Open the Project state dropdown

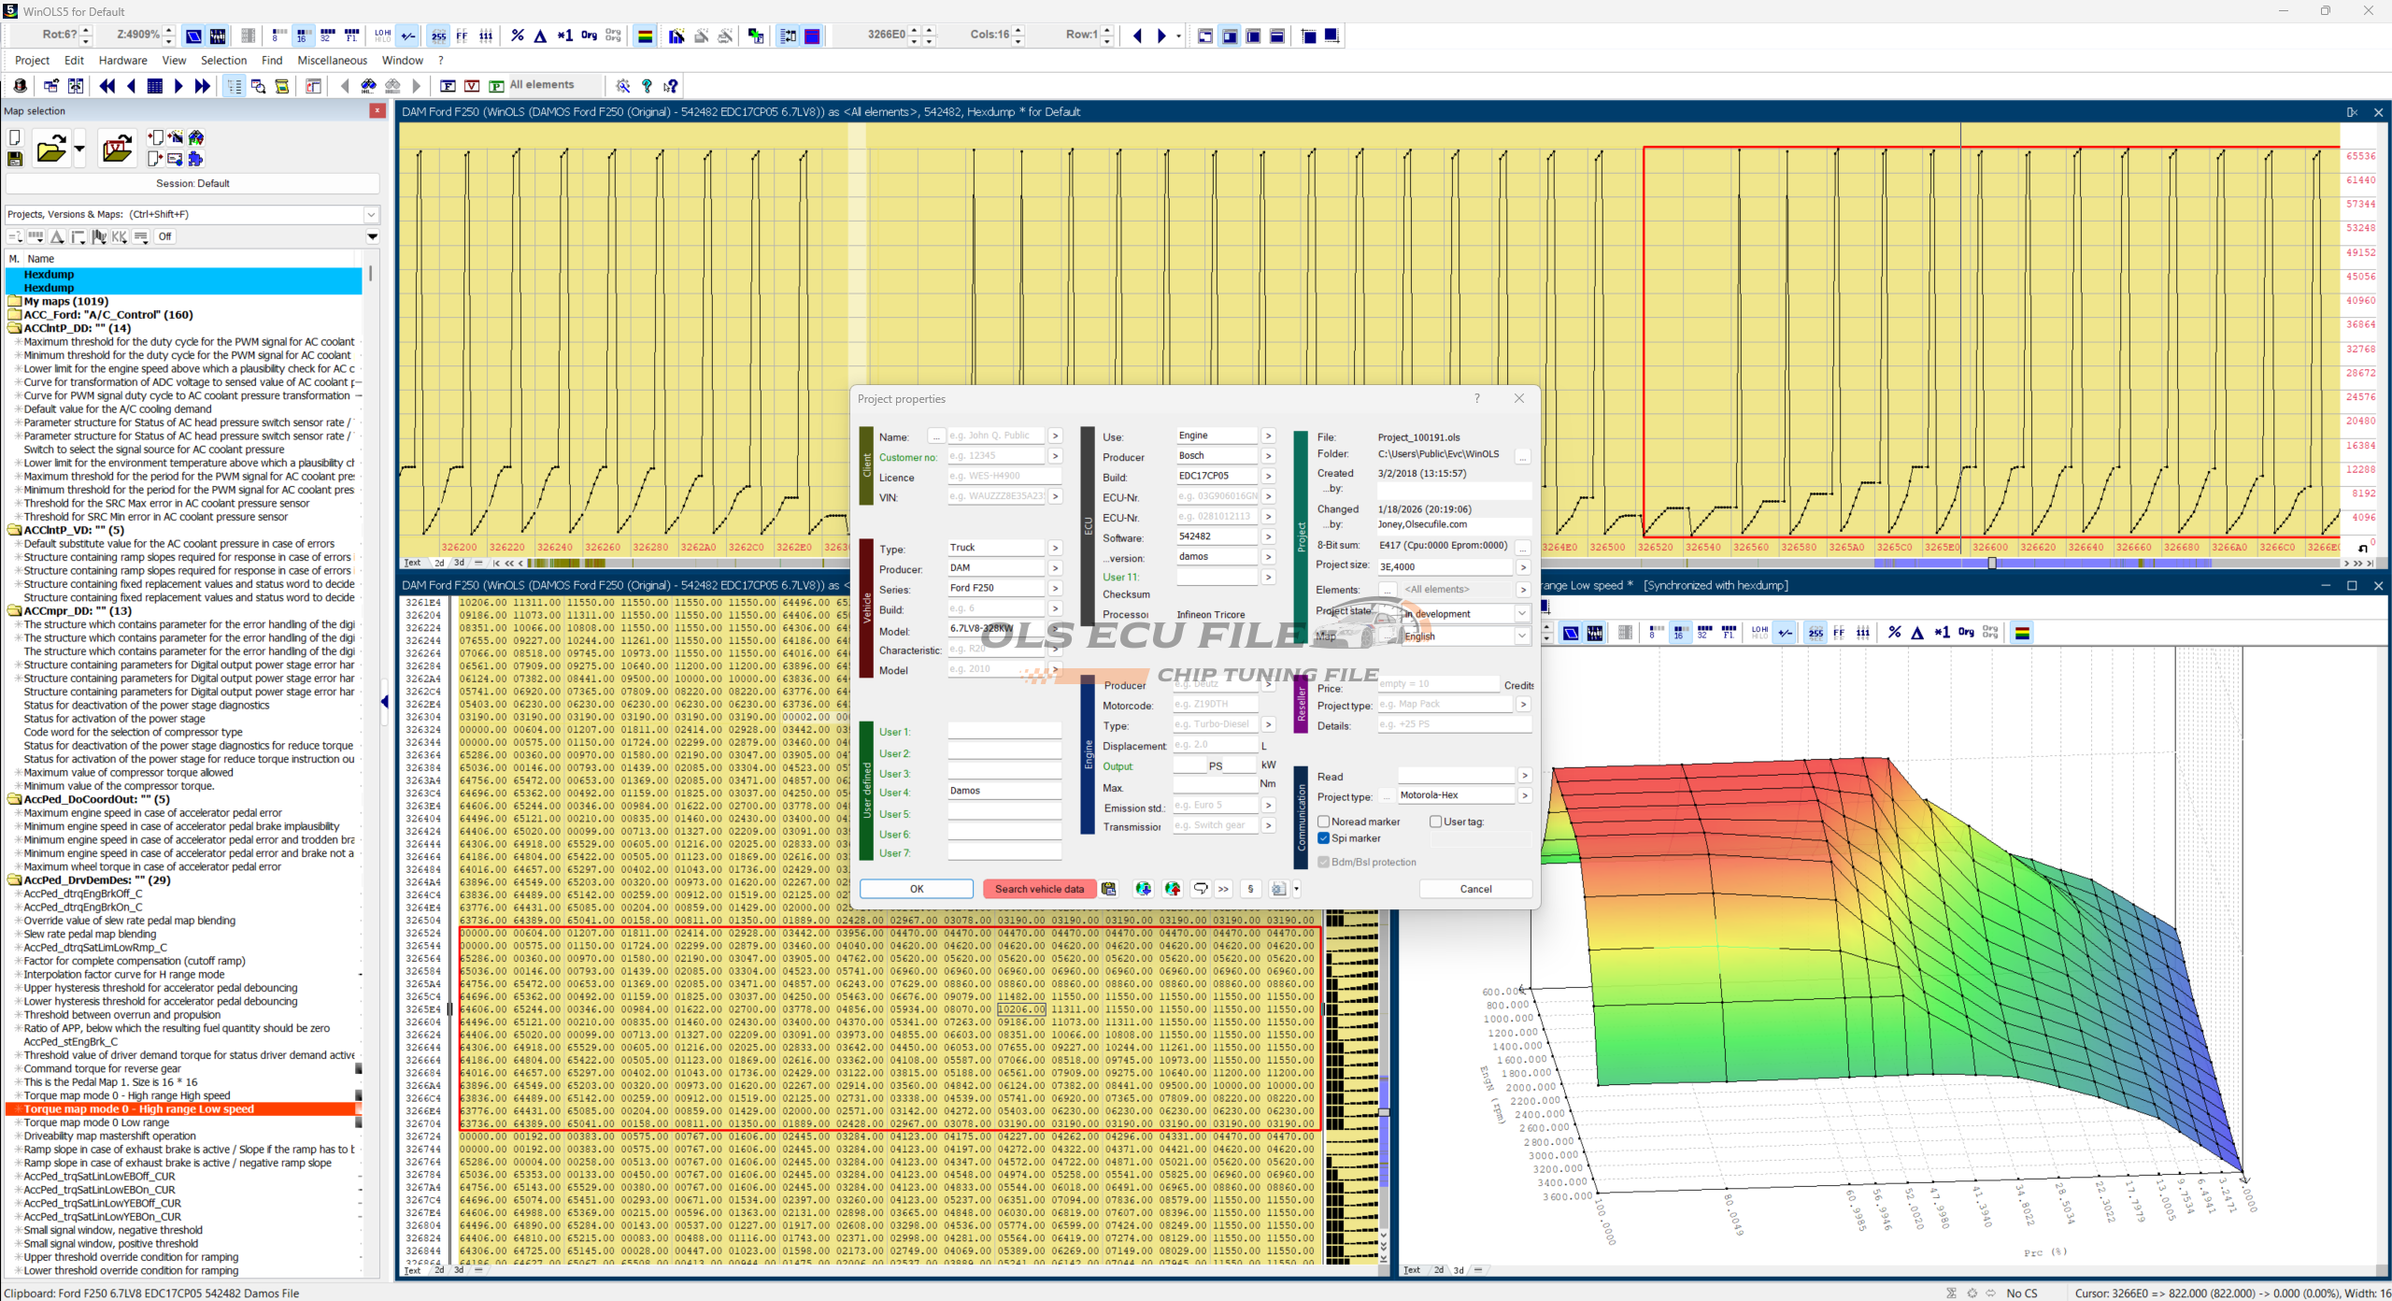click(1521, 613)
